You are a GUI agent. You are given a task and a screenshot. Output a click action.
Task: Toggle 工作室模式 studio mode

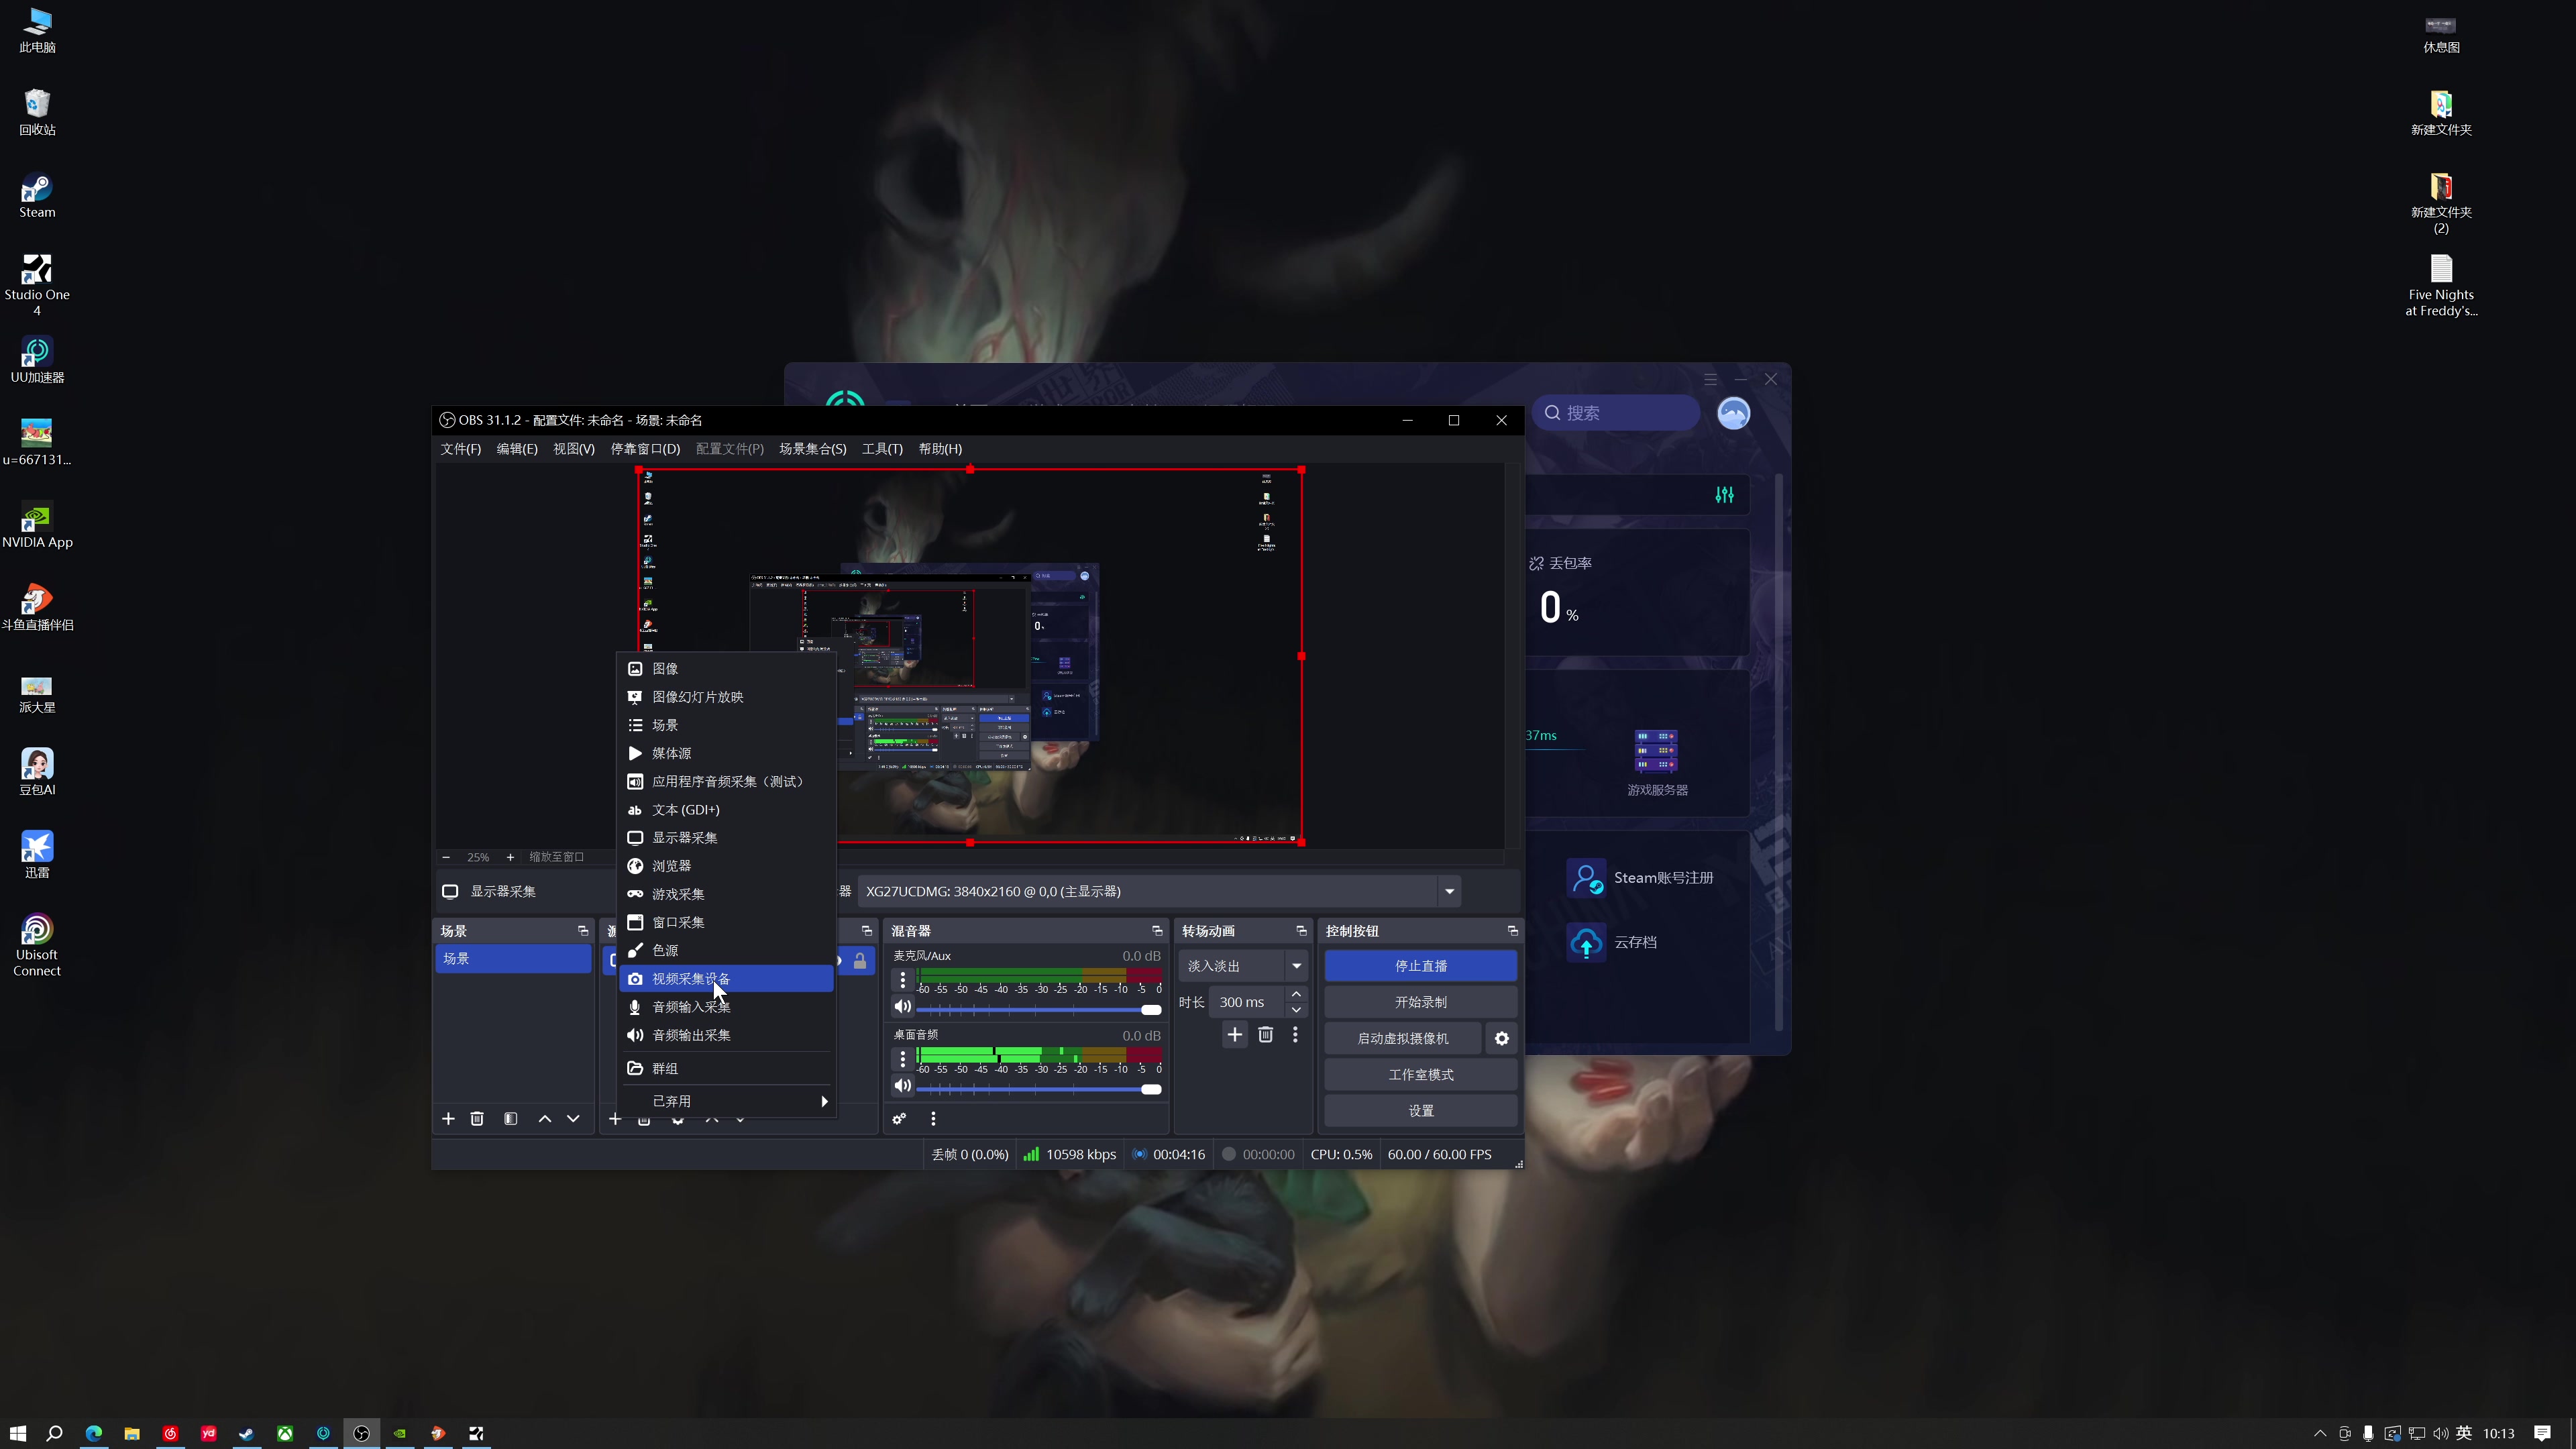[x=1420, y=1075]
